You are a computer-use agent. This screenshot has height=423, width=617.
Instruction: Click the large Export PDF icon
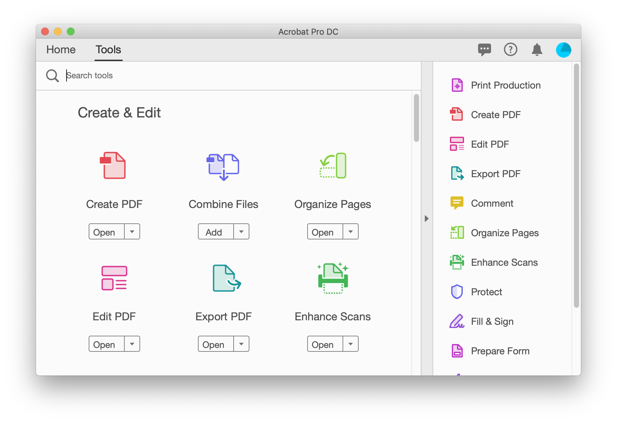(x=227, y=278)
